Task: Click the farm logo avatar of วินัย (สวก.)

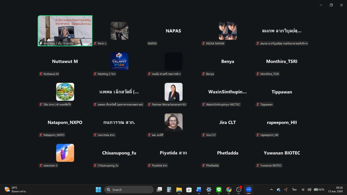Action: point(65,92)
